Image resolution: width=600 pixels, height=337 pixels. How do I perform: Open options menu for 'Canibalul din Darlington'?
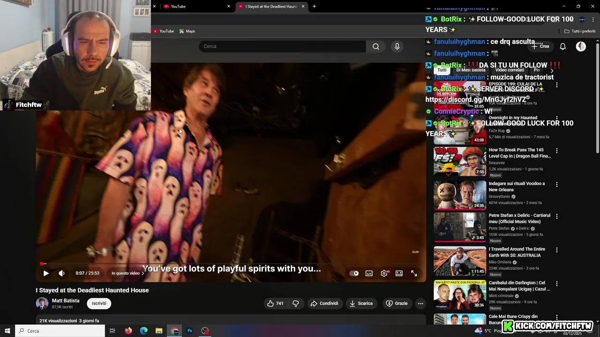557,284
